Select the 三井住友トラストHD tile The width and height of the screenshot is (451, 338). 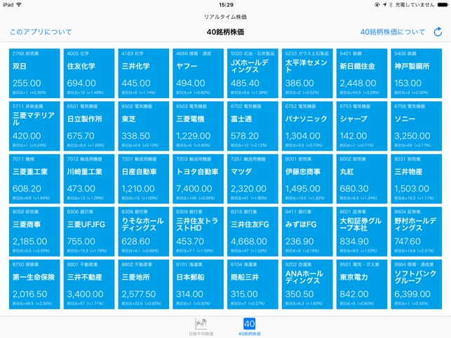pyautogui.click(x=198, y=231)
